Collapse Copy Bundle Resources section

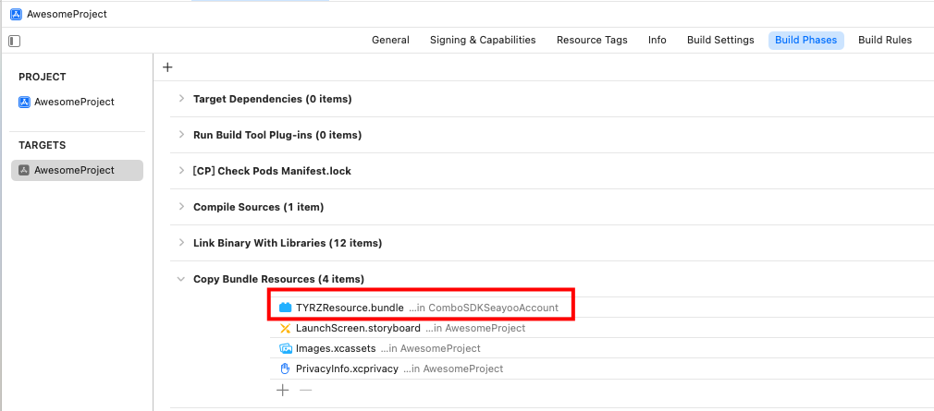point(181,279)
